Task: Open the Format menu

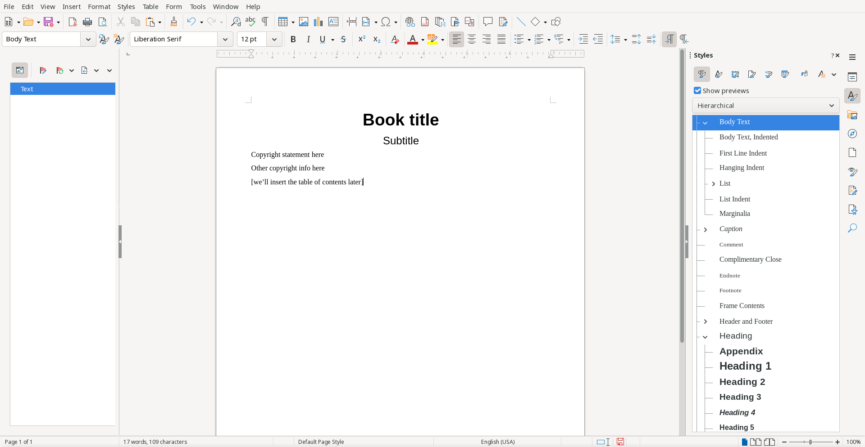Action: pyautogui.click(x=99, y=7)
